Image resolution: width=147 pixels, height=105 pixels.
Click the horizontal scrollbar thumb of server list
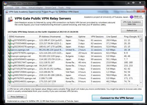37,85
